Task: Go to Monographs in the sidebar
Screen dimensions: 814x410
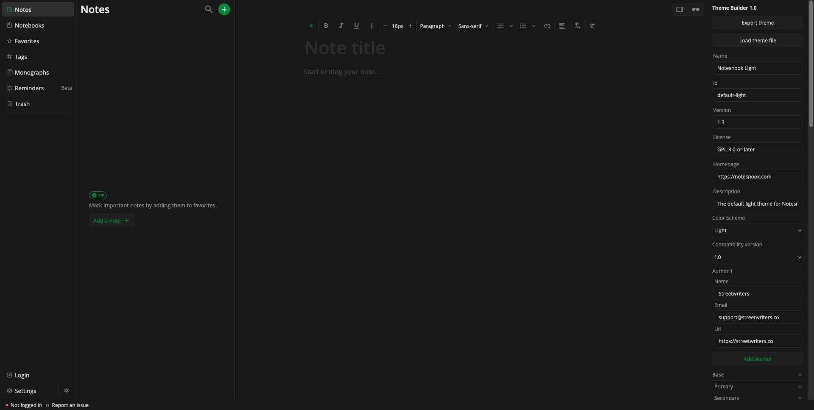Action: coord(32,73)
